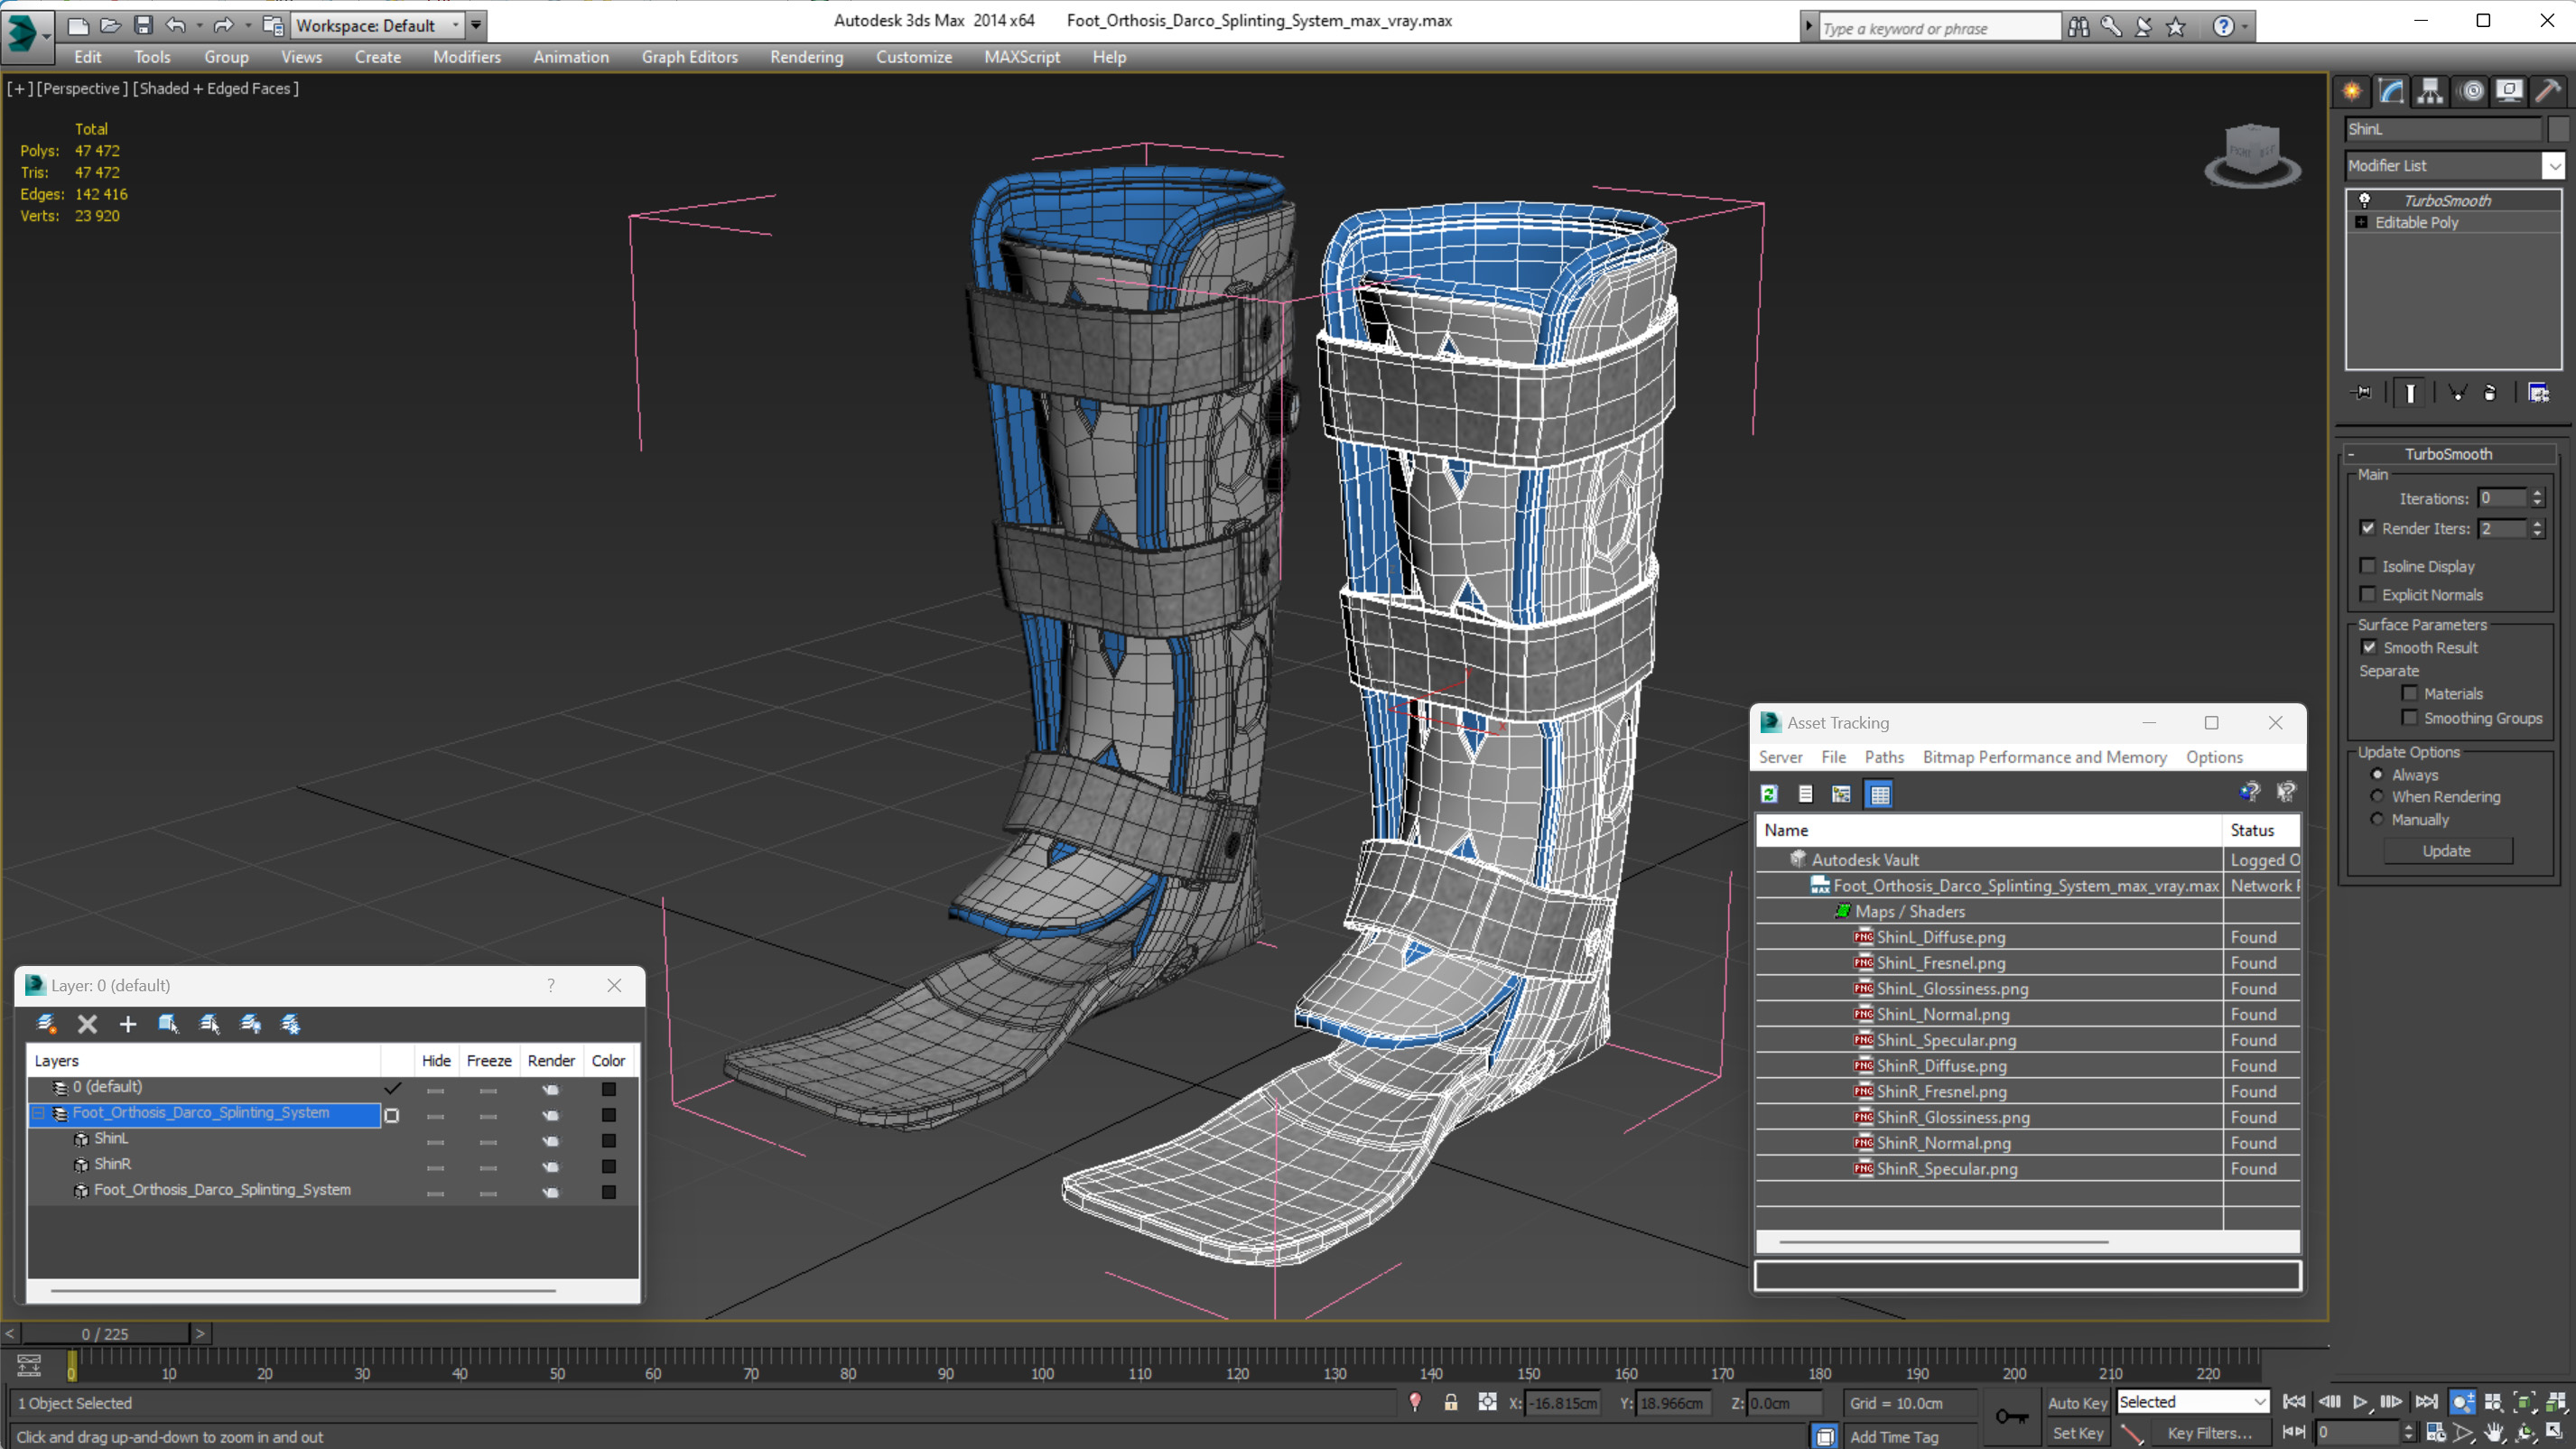Screen dimensions: 2576x1449
Task: Click the Perspective viewport label
Action: coord(82,88)
